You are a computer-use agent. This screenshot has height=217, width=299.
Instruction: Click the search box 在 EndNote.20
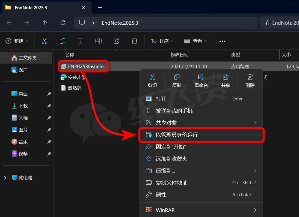280,23
